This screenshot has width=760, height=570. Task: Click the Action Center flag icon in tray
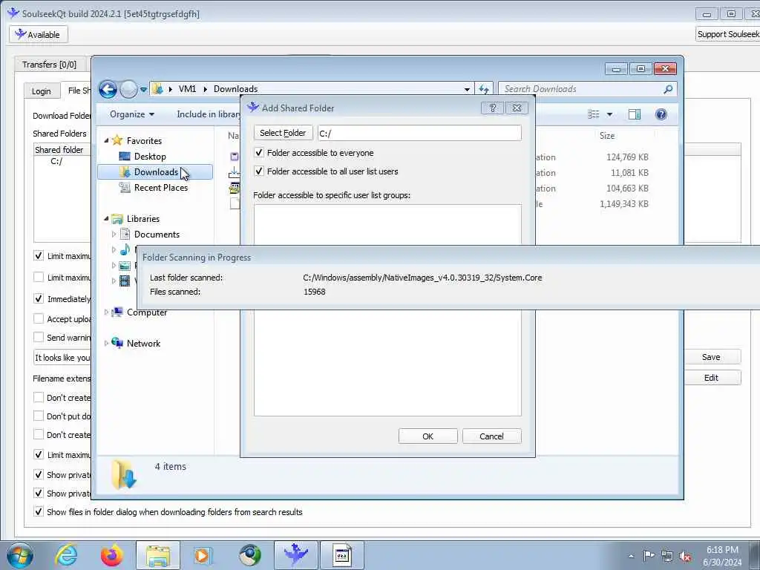point(649,555)
